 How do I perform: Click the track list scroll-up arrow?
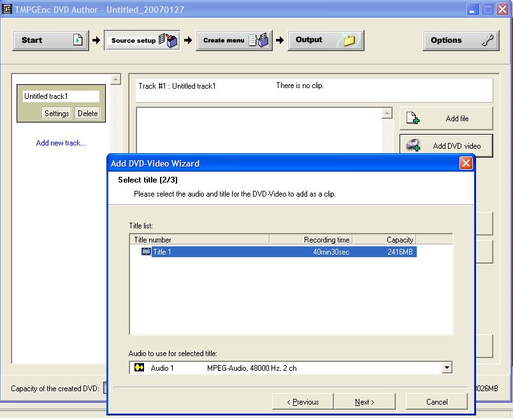coord(115,79)
